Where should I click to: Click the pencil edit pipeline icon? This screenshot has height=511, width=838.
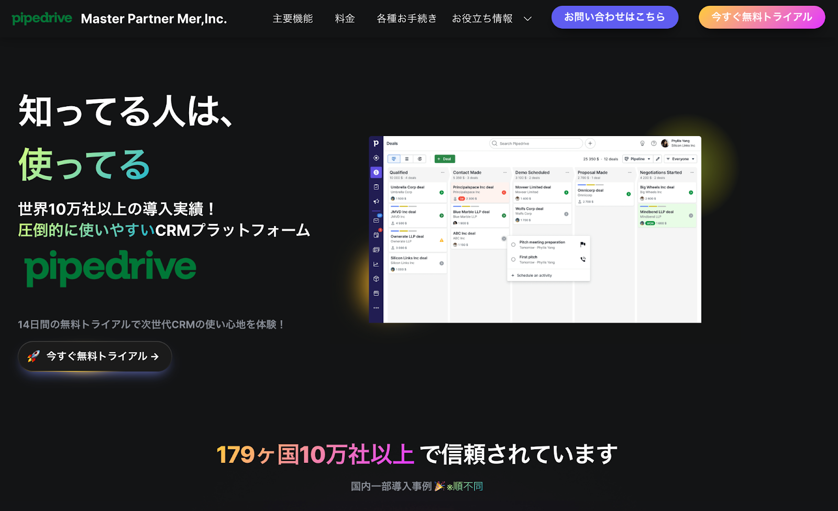658,159
